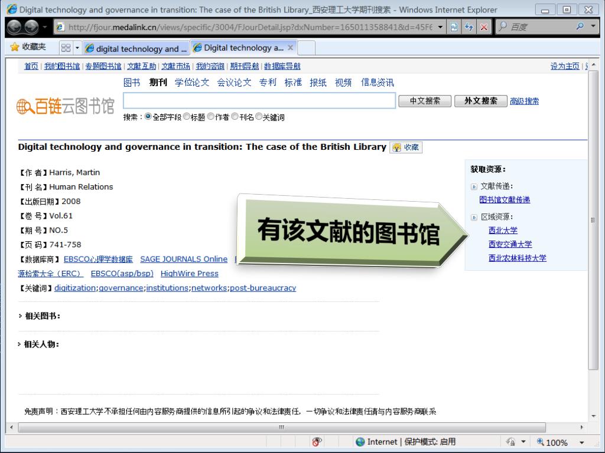Select the 学位论文 search category

[x=192, y=83]
